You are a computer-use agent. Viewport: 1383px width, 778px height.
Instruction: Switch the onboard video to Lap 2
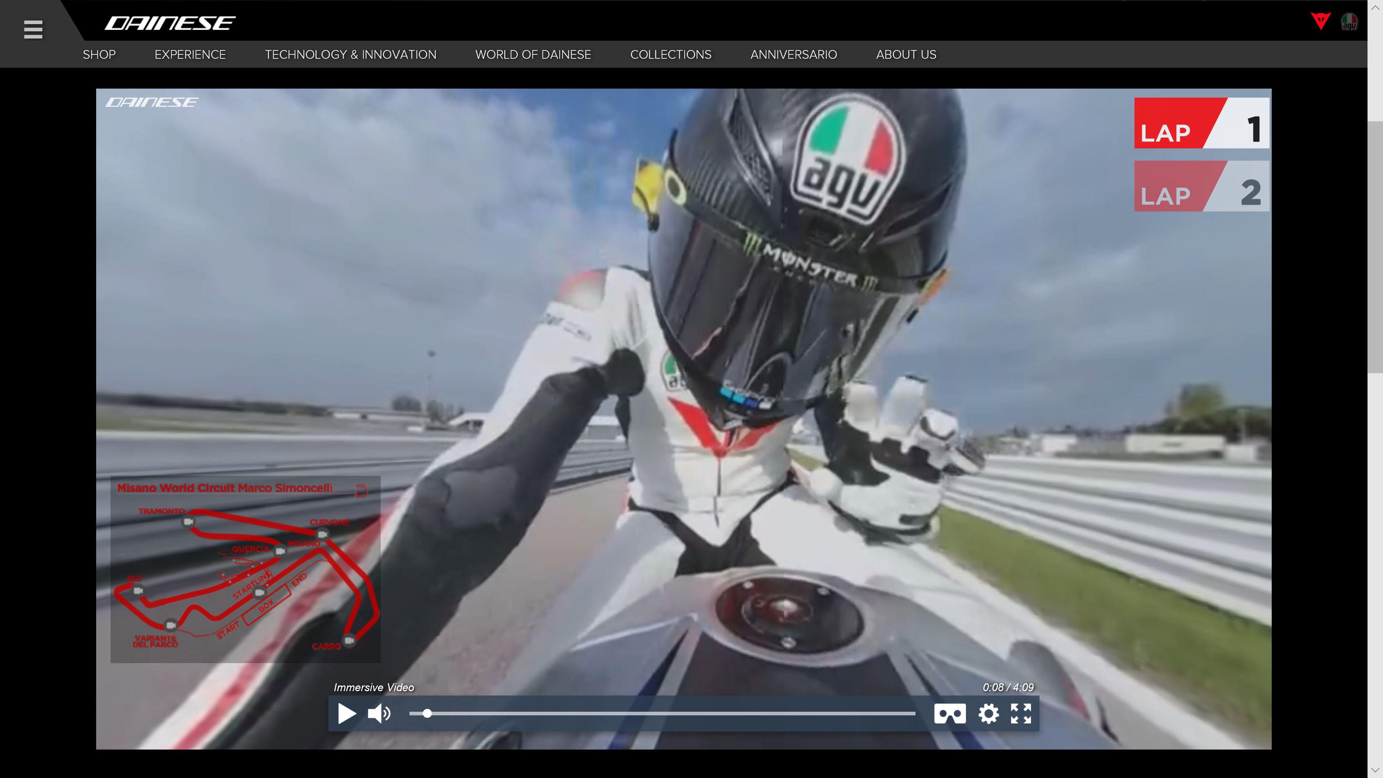(x=1201, y=186)
